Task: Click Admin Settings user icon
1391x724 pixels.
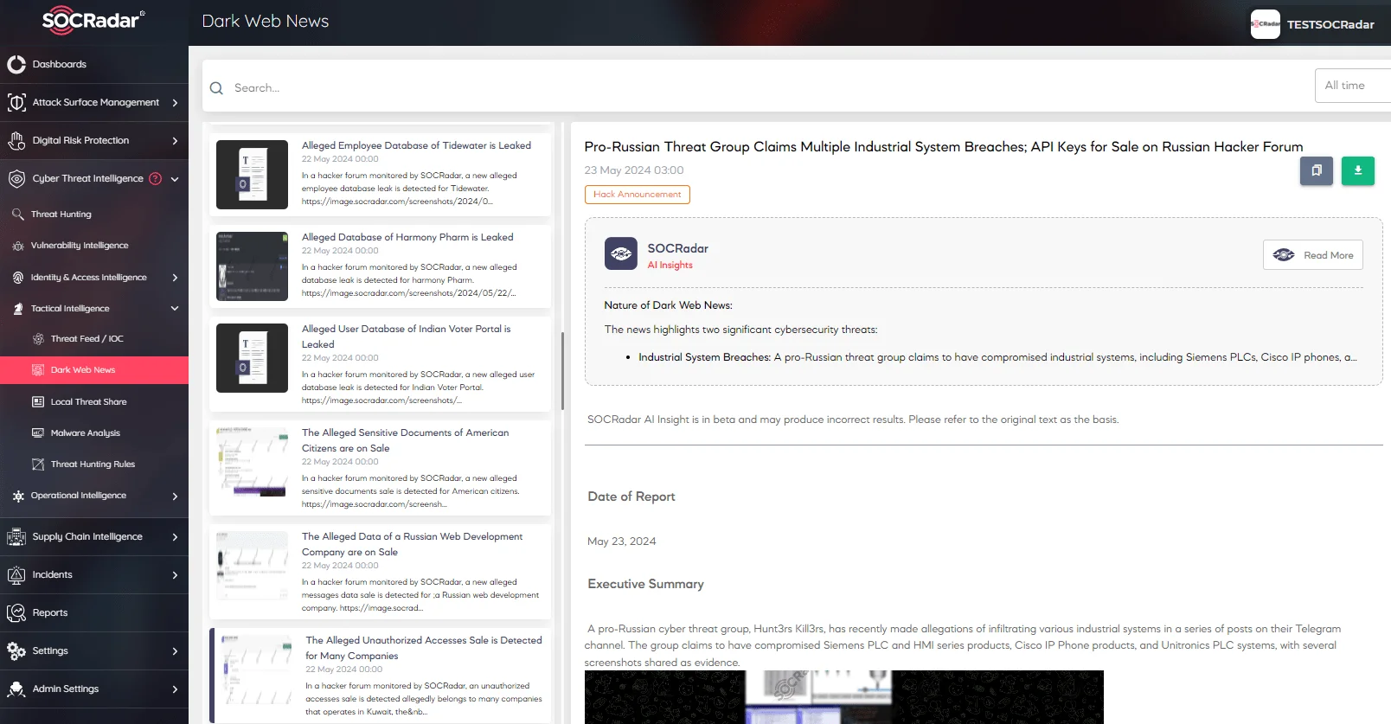Action: [x=16, y=689]
